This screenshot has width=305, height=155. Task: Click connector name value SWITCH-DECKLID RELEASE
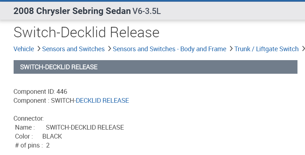coord(85,127)
